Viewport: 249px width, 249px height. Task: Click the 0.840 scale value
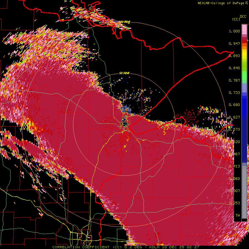coord(234,68)
